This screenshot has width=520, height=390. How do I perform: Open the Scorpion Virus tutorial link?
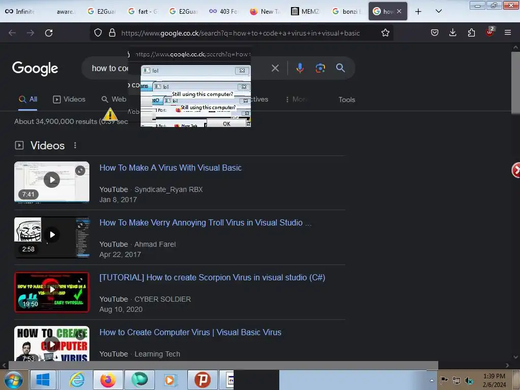point(212,278)
